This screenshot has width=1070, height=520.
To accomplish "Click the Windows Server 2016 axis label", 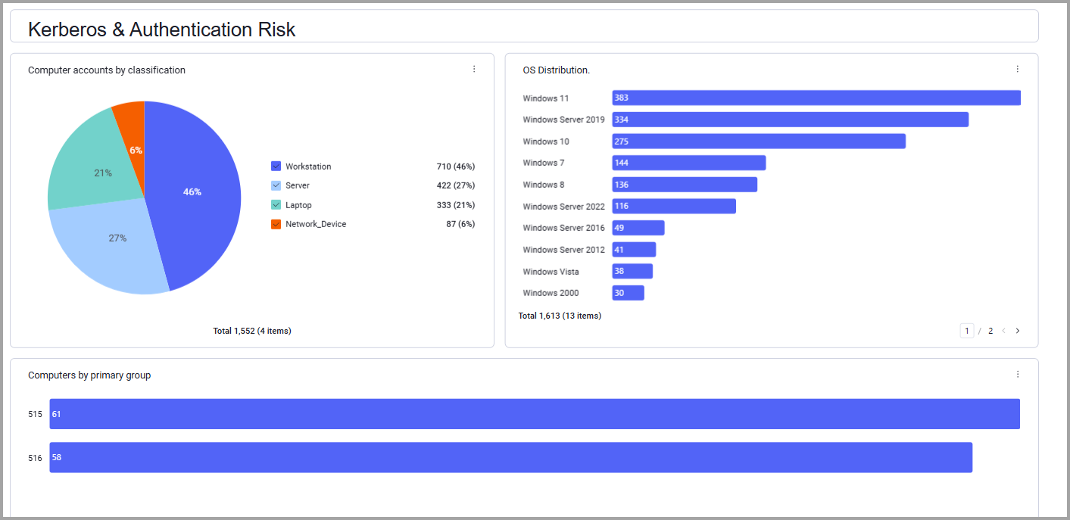I will point(563,228).
